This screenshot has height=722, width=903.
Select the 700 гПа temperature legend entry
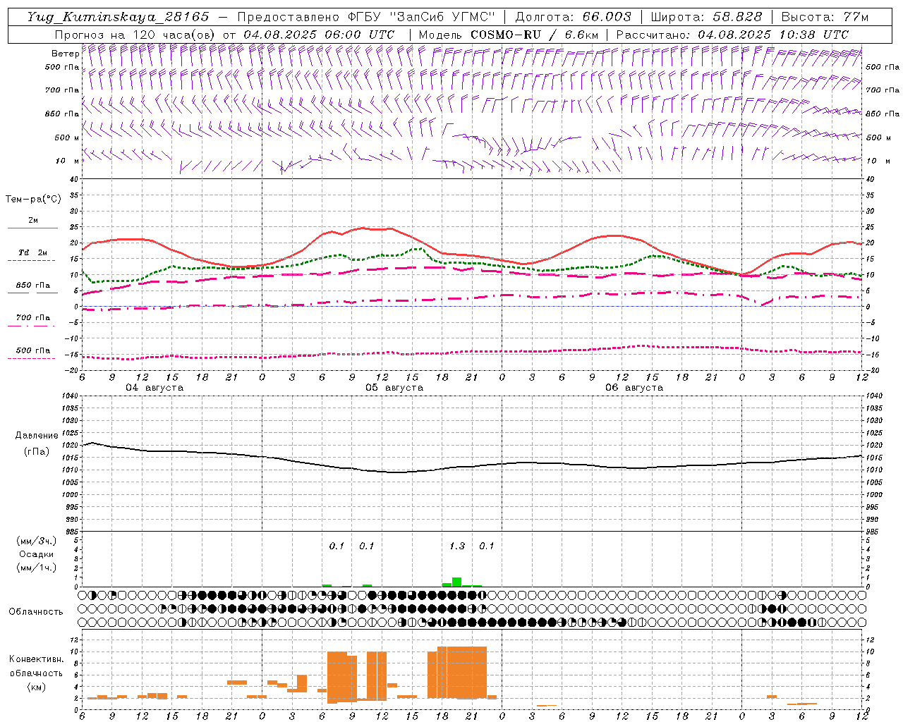(x=32, y=318)
